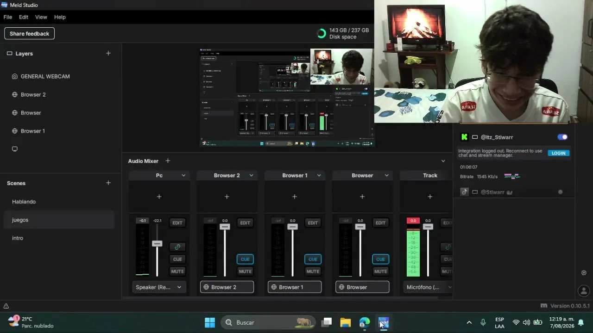Open the Pc track header dropdown

click(x=183, y=175)
